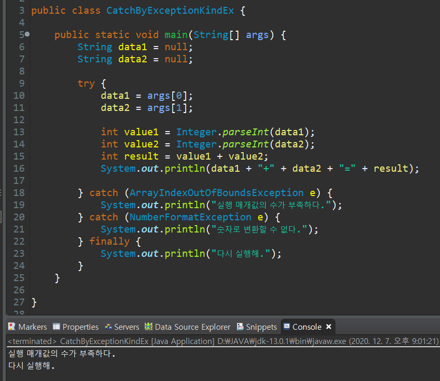Click the Console monitor icon

coord(286,326)
